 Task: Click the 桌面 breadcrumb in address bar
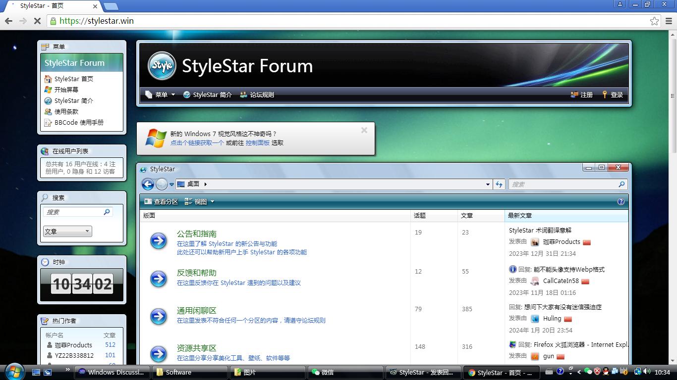point(193,184)
